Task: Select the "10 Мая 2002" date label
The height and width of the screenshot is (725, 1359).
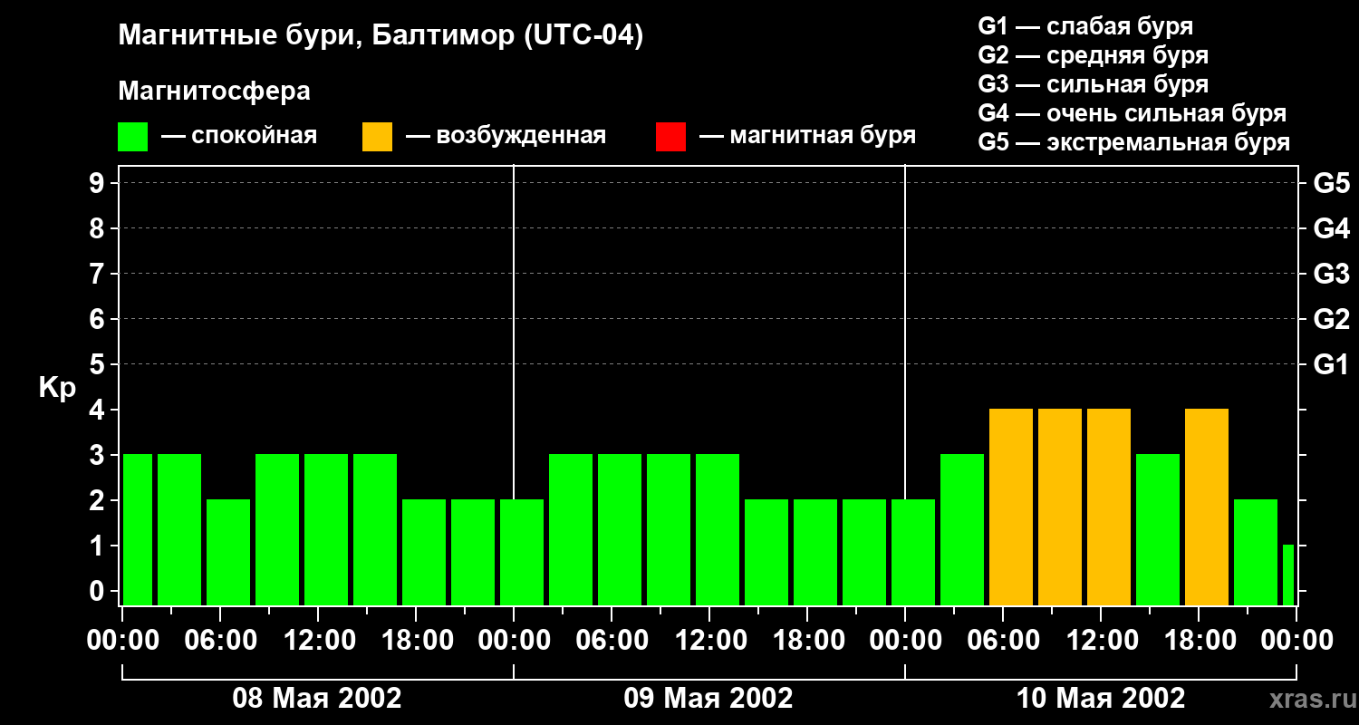Action: coord(1100,699)
